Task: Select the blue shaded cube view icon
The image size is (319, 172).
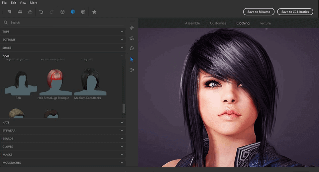Action: (x=73, y=12)
